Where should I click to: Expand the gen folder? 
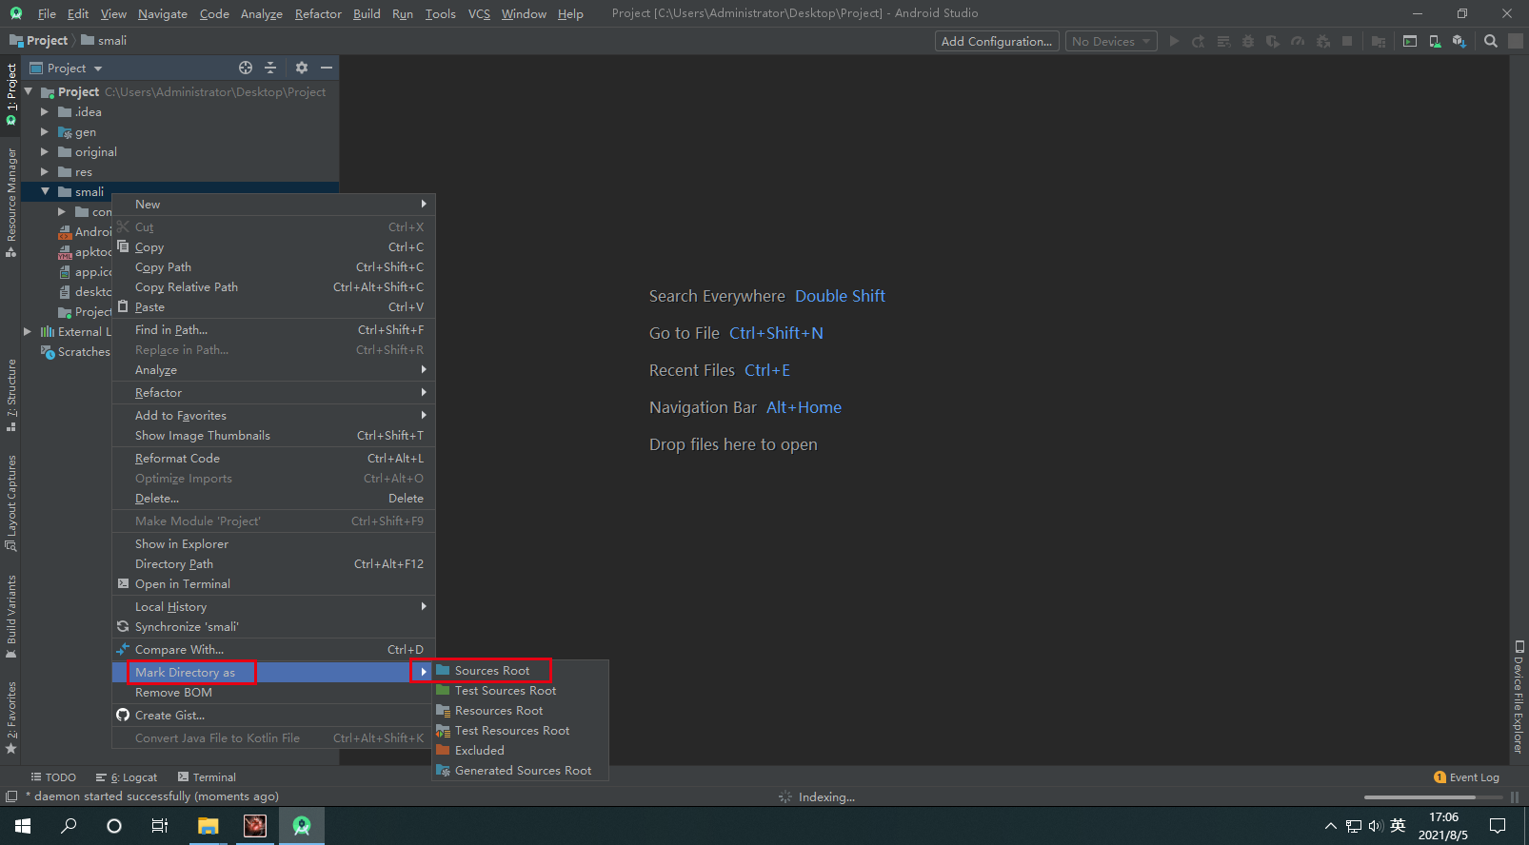pyautogui.click(x=45, y=131)
